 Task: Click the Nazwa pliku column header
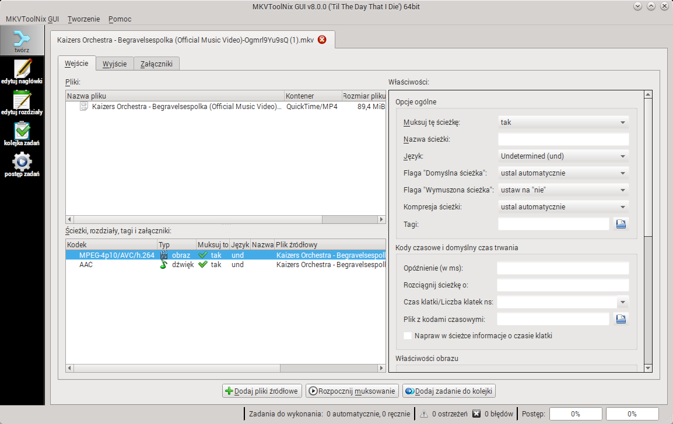click(175, 96)
